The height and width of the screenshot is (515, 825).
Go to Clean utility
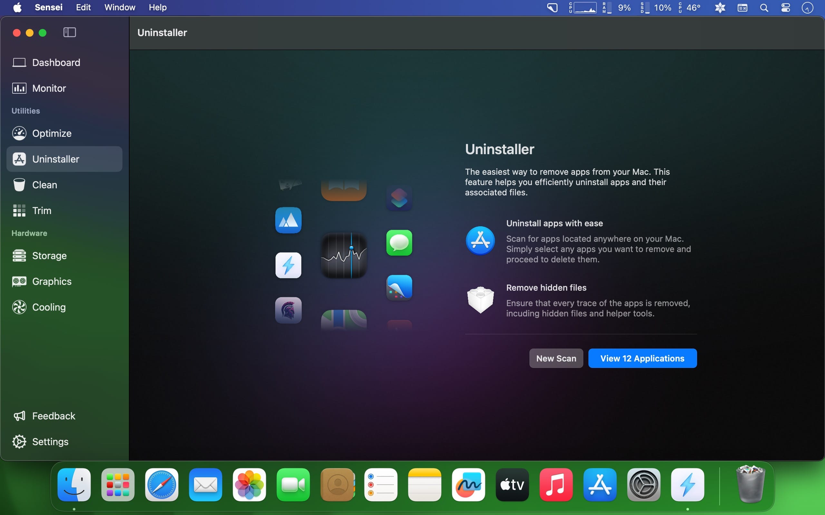pos(44,185)
